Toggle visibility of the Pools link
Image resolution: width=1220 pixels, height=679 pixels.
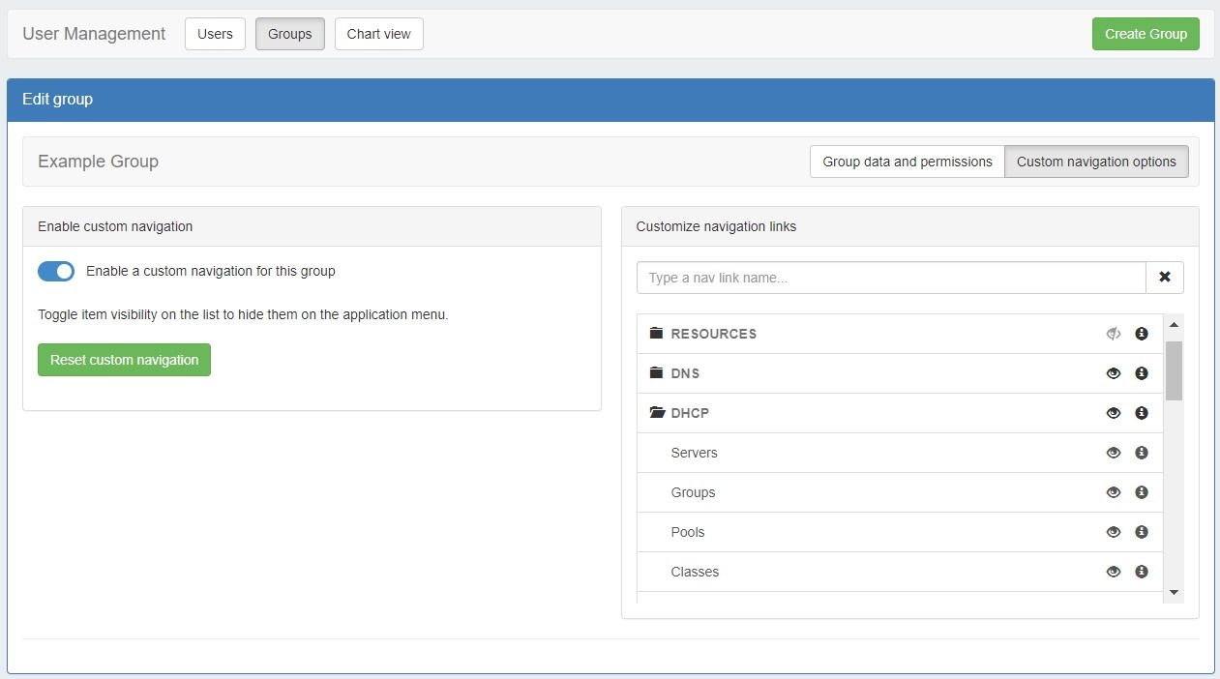pos(1114,532)
